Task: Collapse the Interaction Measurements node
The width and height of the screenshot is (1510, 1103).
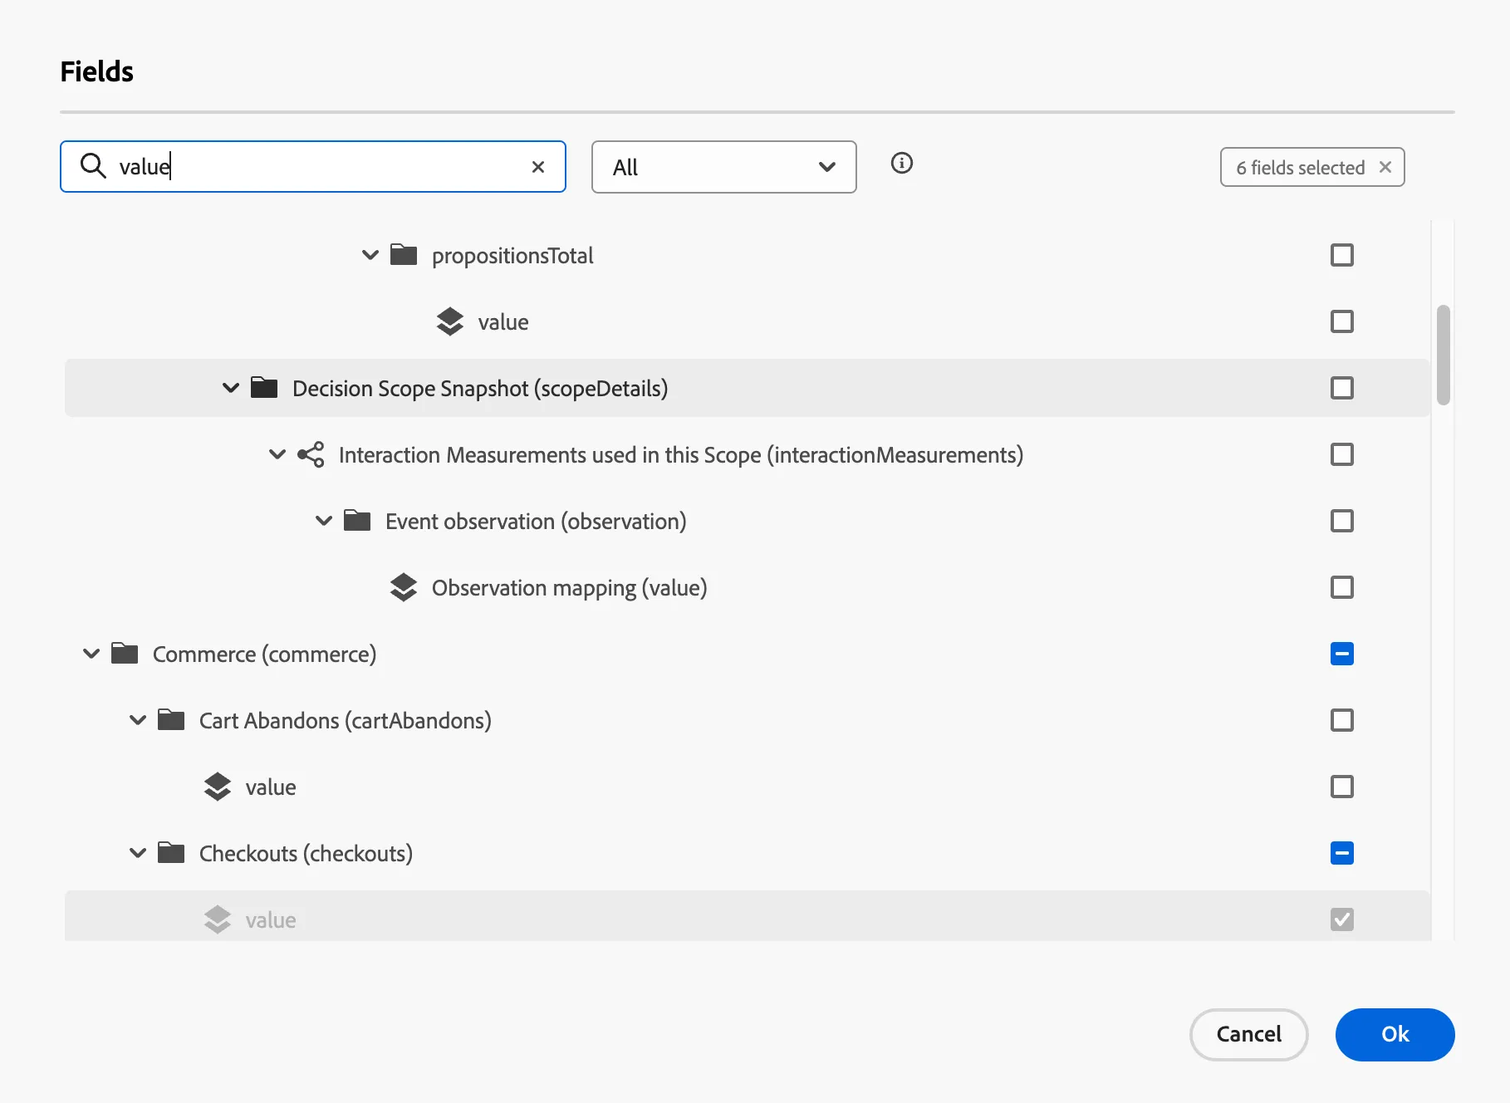Action: pyautogui.click(x=277, y=454)
